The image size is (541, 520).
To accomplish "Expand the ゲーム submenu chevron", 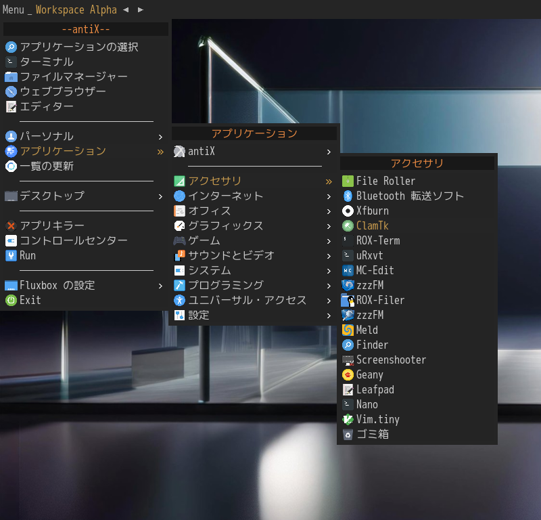I will click(x=329, y=241).
